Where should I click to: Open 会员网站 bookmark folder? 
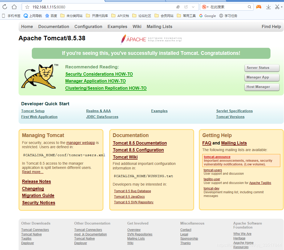[164, 16]
